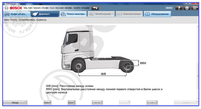Click the printer icon
Viewport: 201px width, 109px height.
[187, 8]
